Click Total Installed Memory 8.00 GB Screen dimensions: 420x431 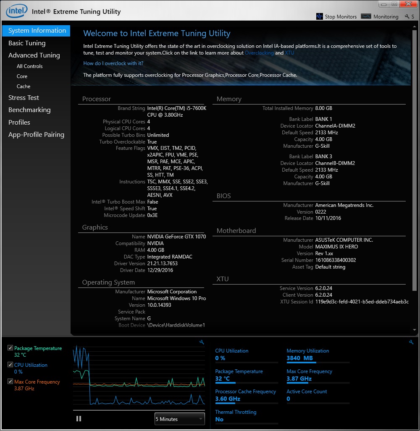click(x=324, y=108)
